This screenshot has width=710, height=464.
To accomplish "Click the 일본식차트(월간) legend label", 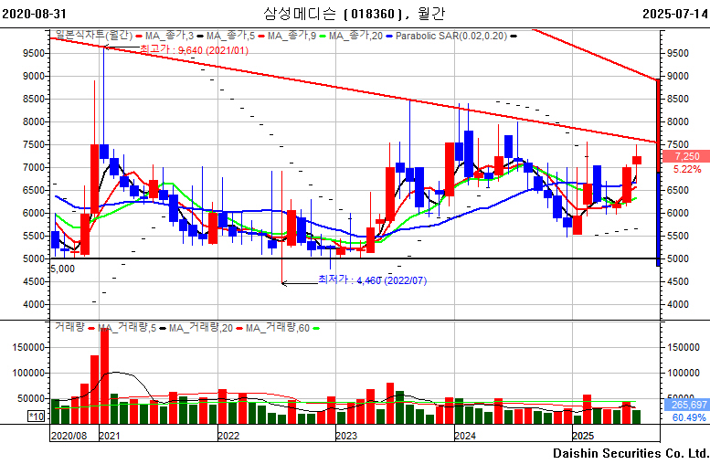I will pos(94,36).
